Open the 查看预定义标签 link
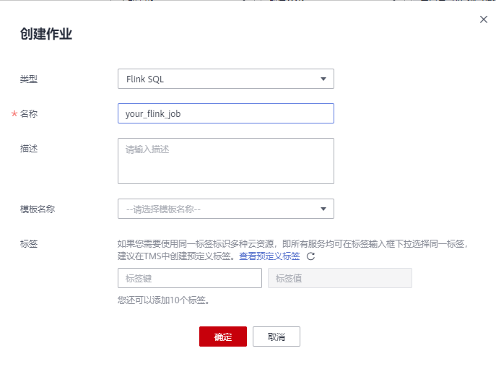Viewport: 496px width, 369px height. pos(269,256)
